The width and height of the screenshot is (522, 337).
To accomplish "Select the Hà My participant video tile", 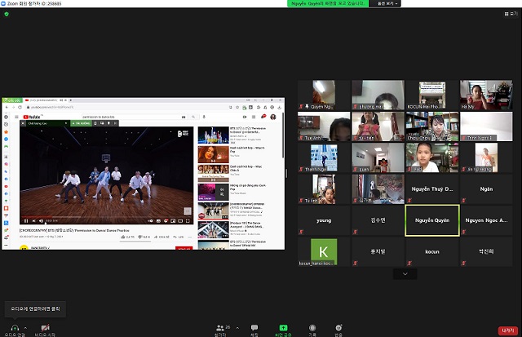I will 486,95.
